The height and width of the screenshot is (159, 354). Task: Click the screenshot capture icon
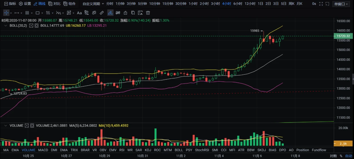328,4
